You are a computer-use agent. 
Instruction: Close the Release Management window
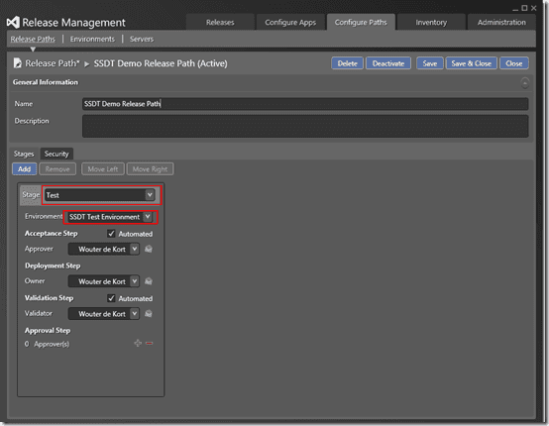point(533,8)
